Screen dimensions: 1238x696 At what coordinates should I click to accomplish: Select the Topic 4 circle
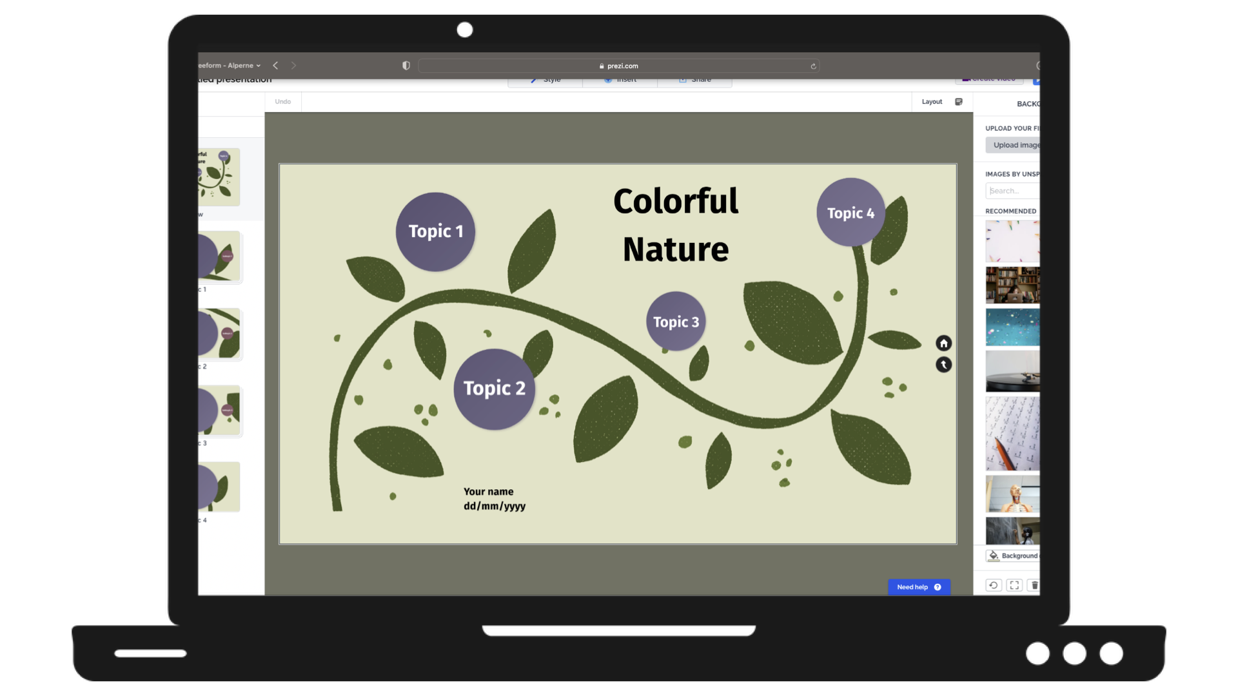(850, 213)
